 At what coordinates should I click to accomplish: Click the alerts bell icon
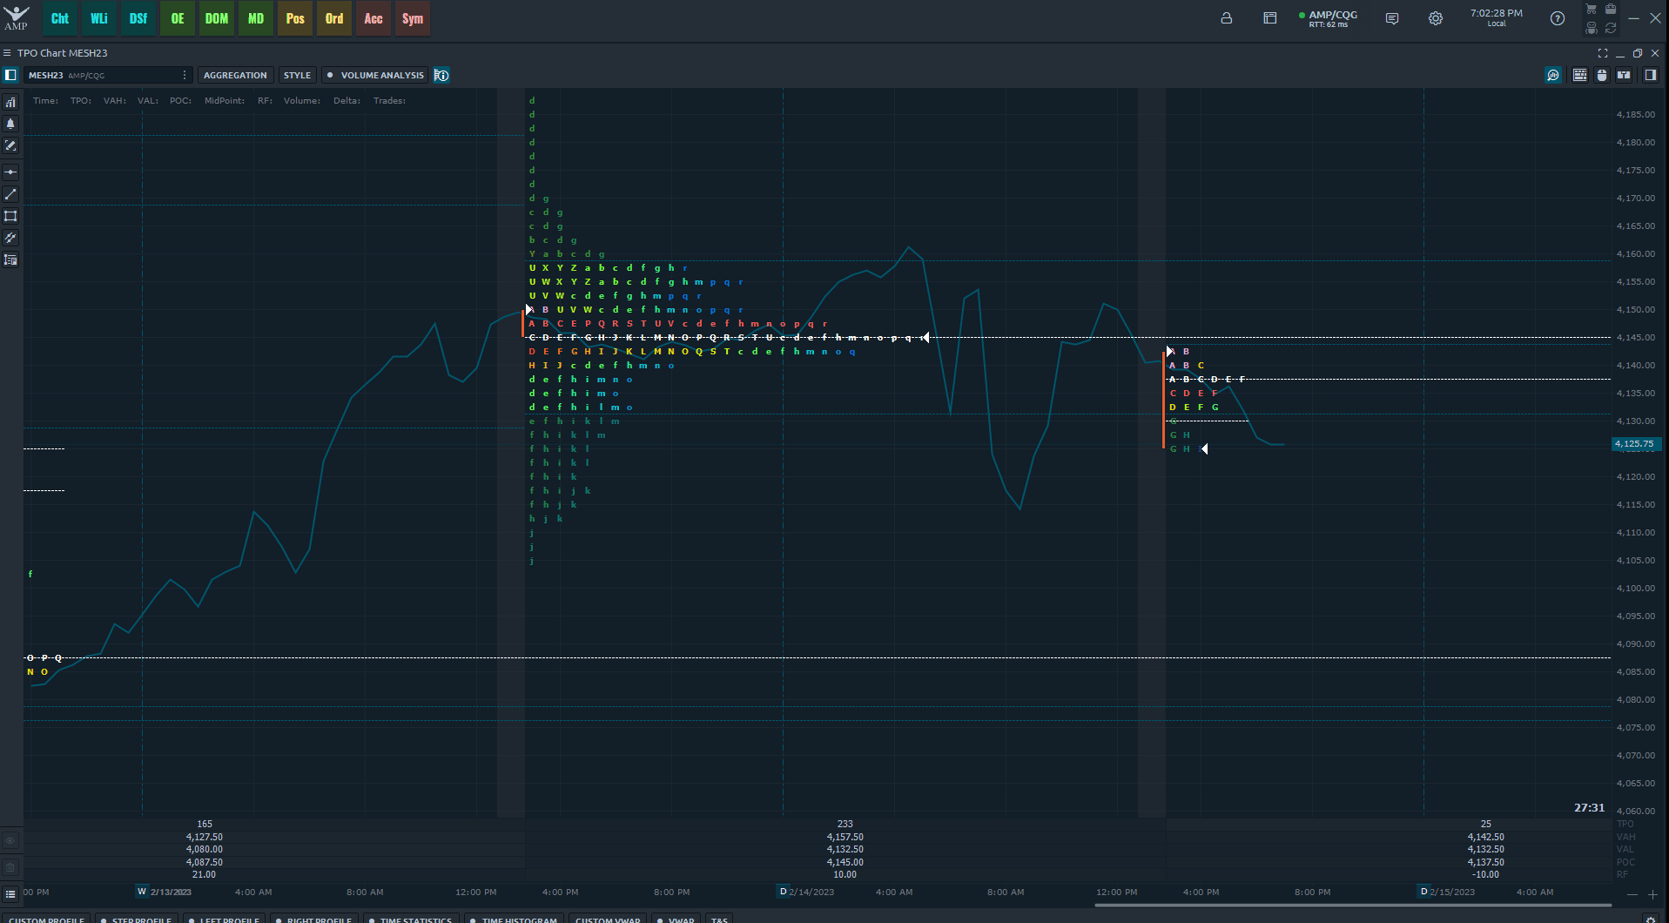tap(10, 124)
